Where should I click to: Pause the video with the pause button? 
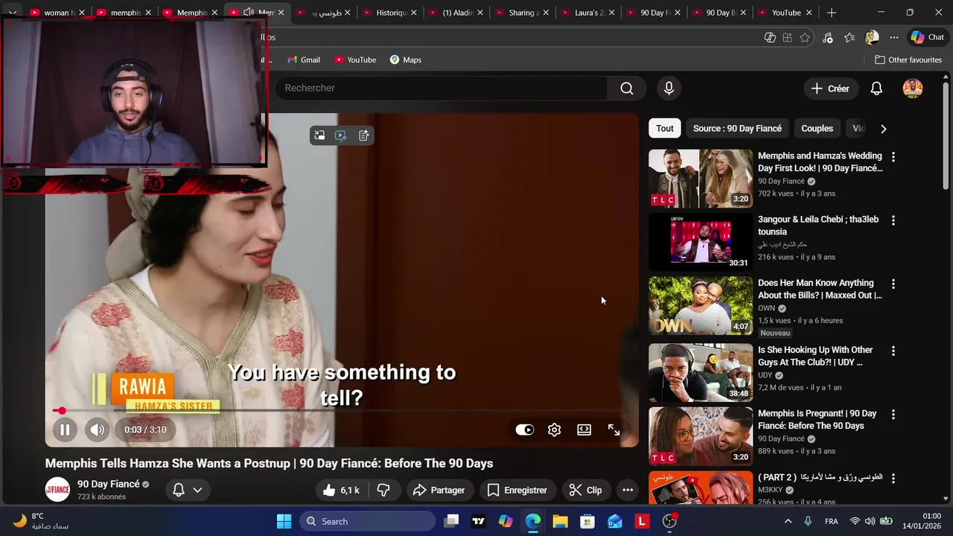point(65,430)
